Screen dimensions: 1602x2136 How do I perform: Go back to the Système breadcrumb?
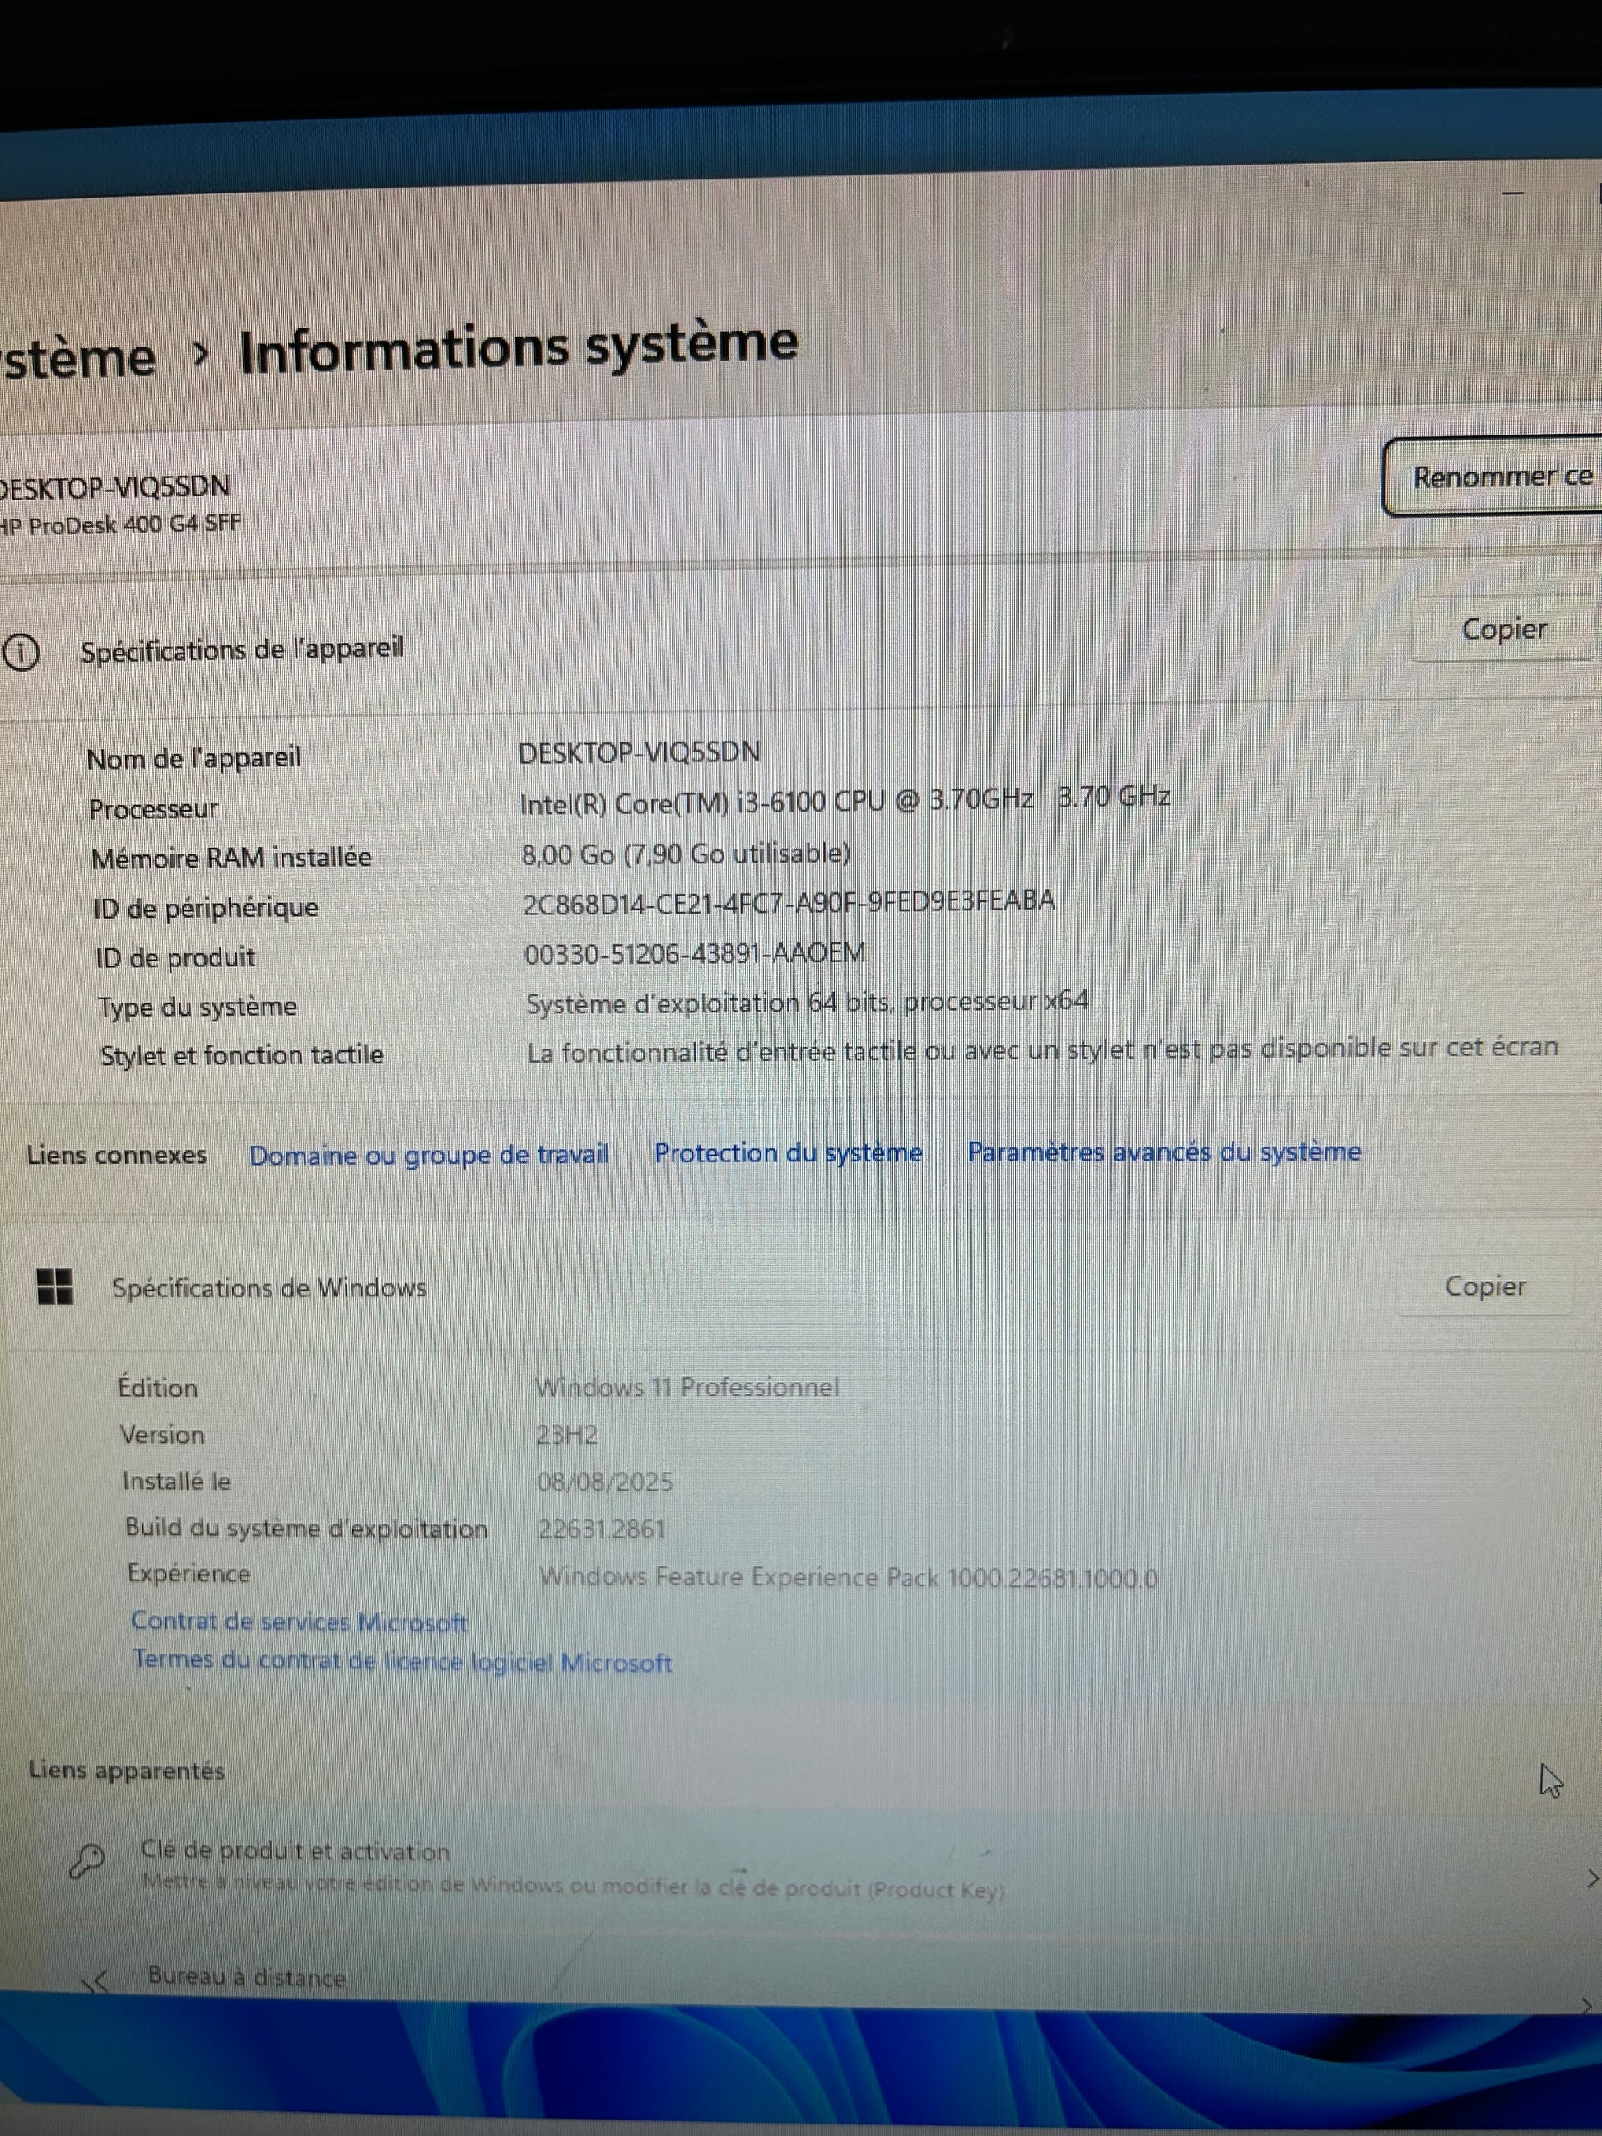[x=77, y=357]
